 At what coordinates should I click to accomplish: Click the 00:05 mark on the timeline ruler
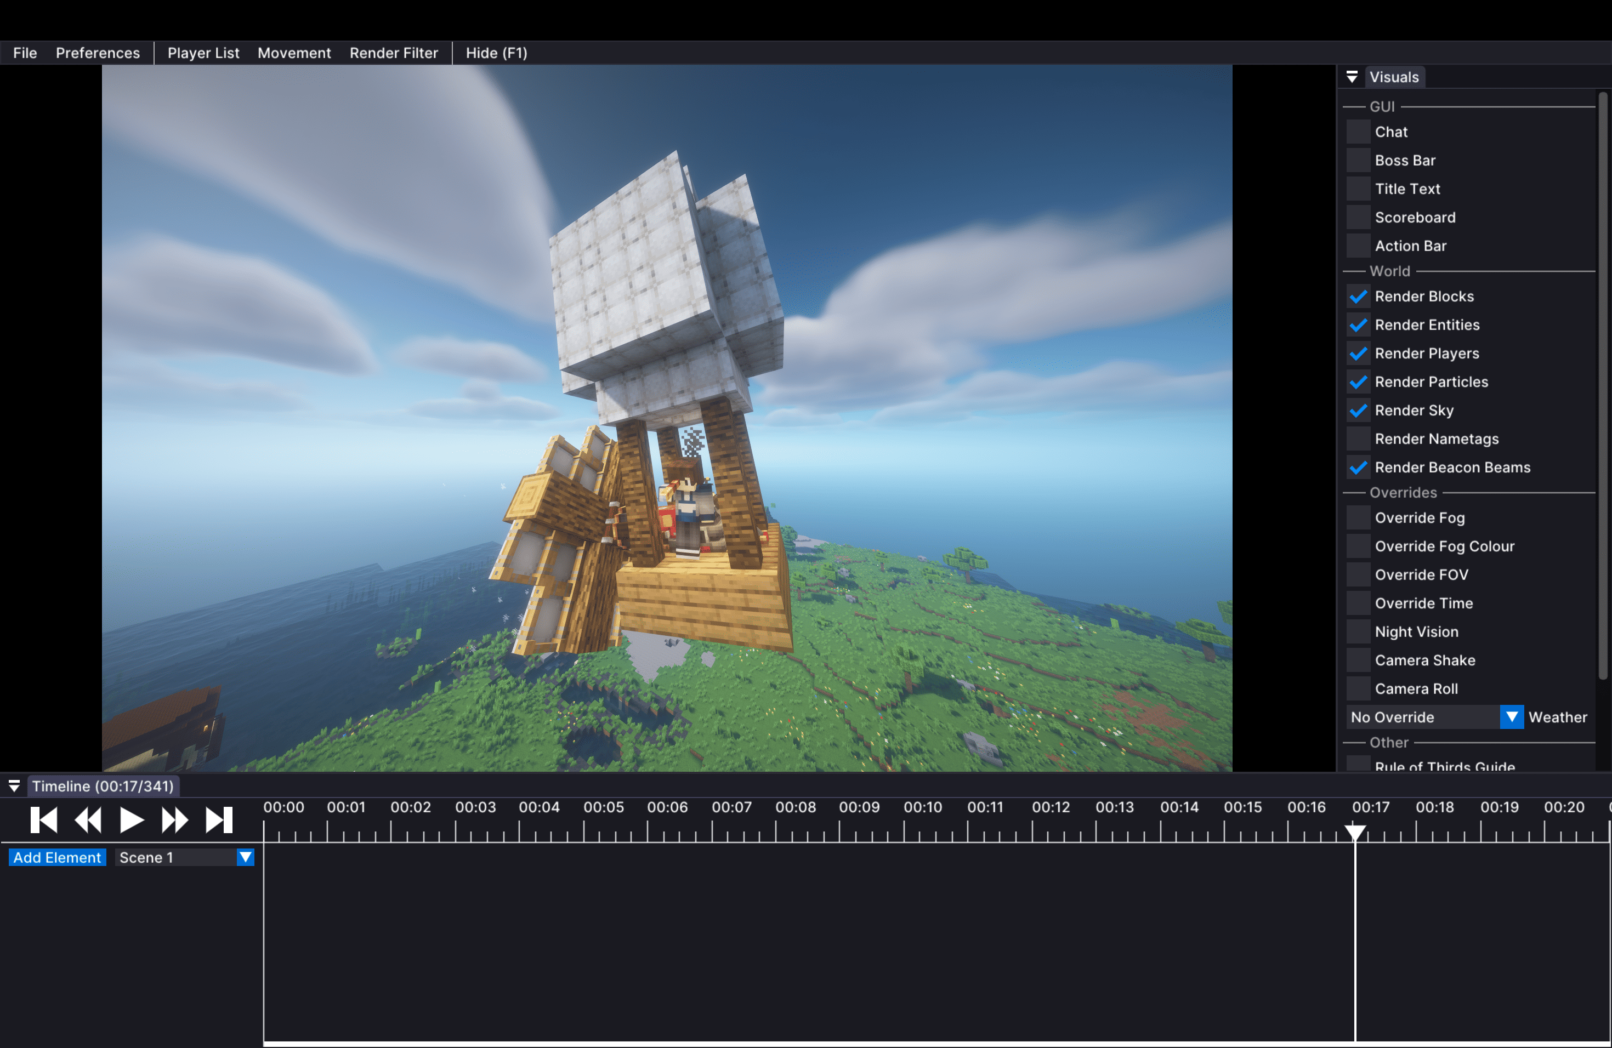click(604, 807)
